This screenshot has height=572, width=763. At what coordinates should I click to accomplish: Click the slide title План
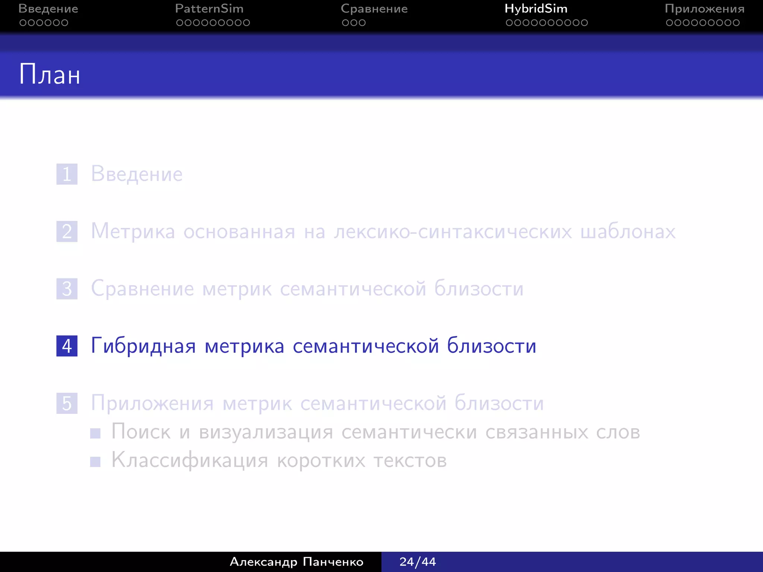pos(50,74)
